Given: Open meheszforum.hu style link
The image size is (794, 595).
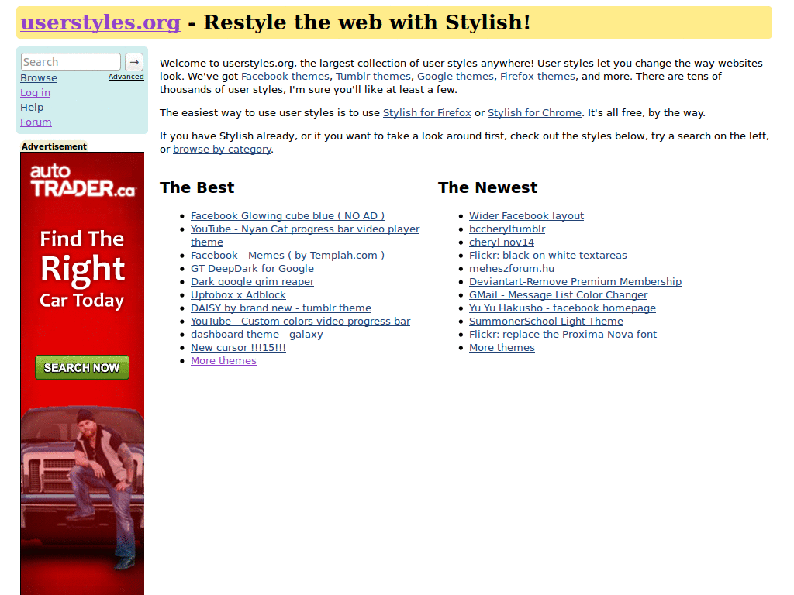Looking at the screenshot, I should [x=512, y=269].
